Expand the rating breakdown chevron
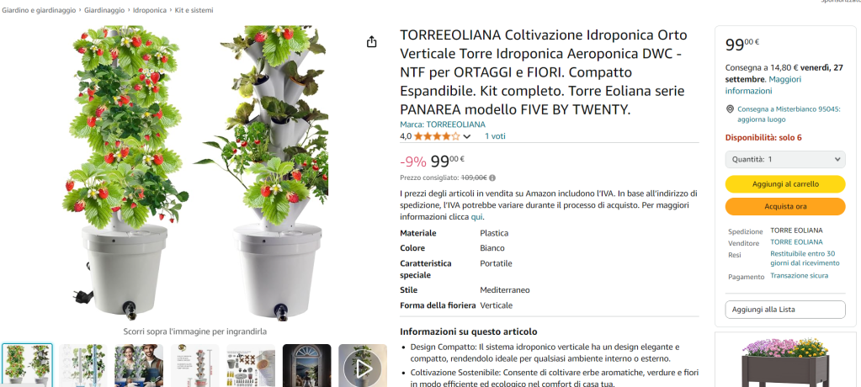This screenshot has width=861, height=387. pos(467,136)
